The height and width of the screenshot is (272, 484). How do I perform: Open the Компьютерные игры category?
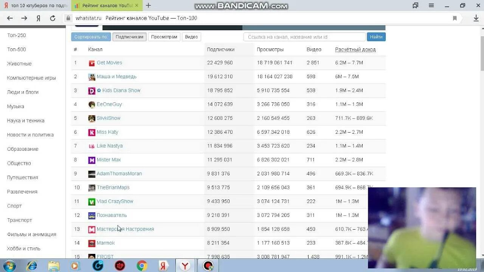tap(31, 78)
